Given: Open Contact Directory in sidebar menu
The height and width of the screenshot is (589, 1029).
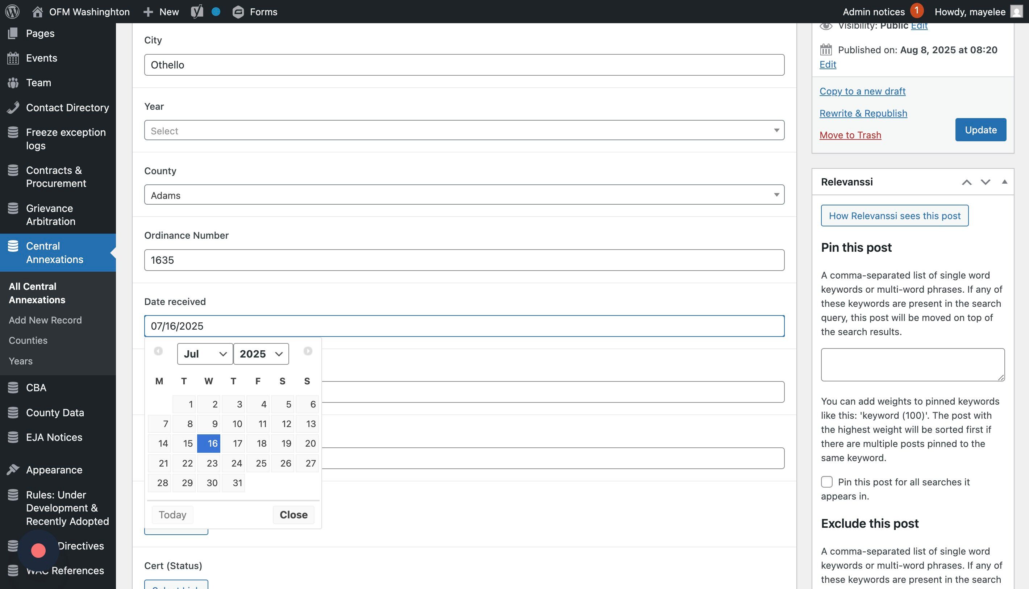Looking at the screenshot, I should (x=67, y=108).
